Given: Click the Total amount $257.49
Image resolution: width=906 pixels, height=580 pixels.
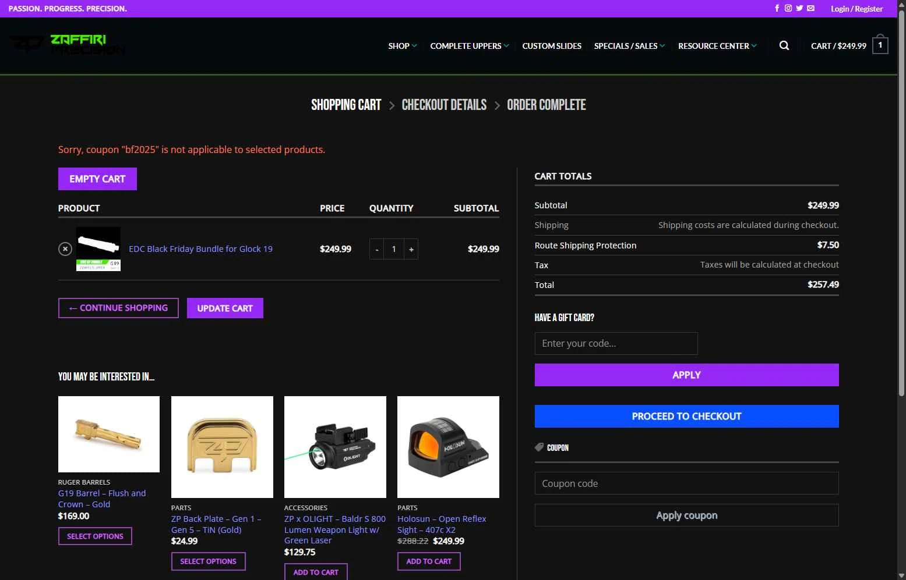Looking at the screenshot, I should pos(823,284).
